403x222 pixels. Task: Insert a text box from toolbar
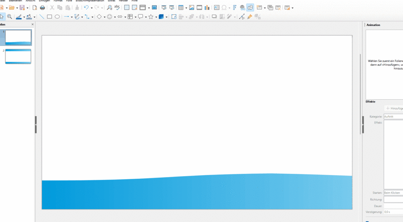pyautogui.click(x=216, y=7)
